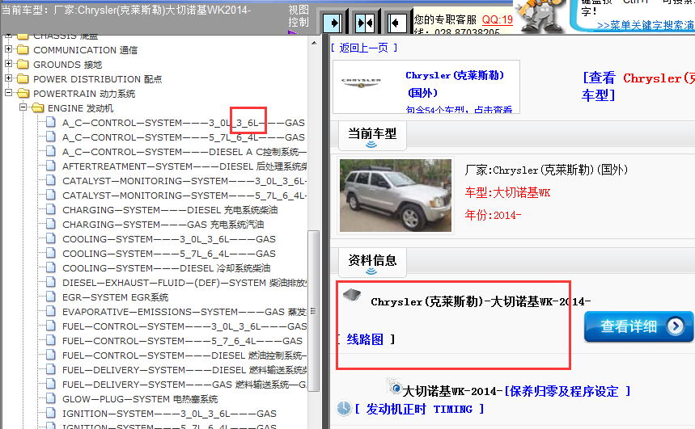
Task: Open AFTERTREATMENT-SYSTEM DIESEL document
Action: tap(184, 166)
